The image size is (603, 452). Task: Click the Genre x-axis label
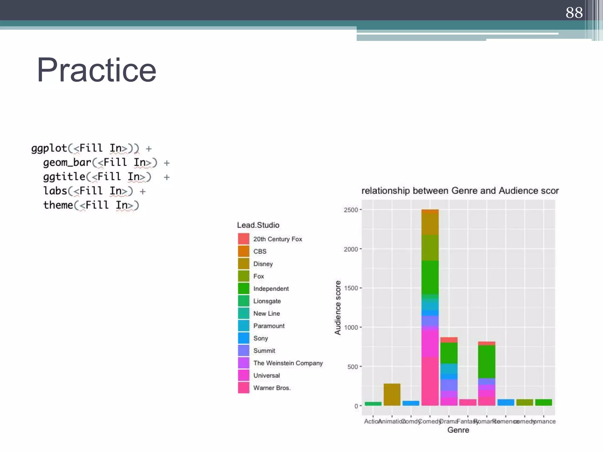tap(458, 430)
